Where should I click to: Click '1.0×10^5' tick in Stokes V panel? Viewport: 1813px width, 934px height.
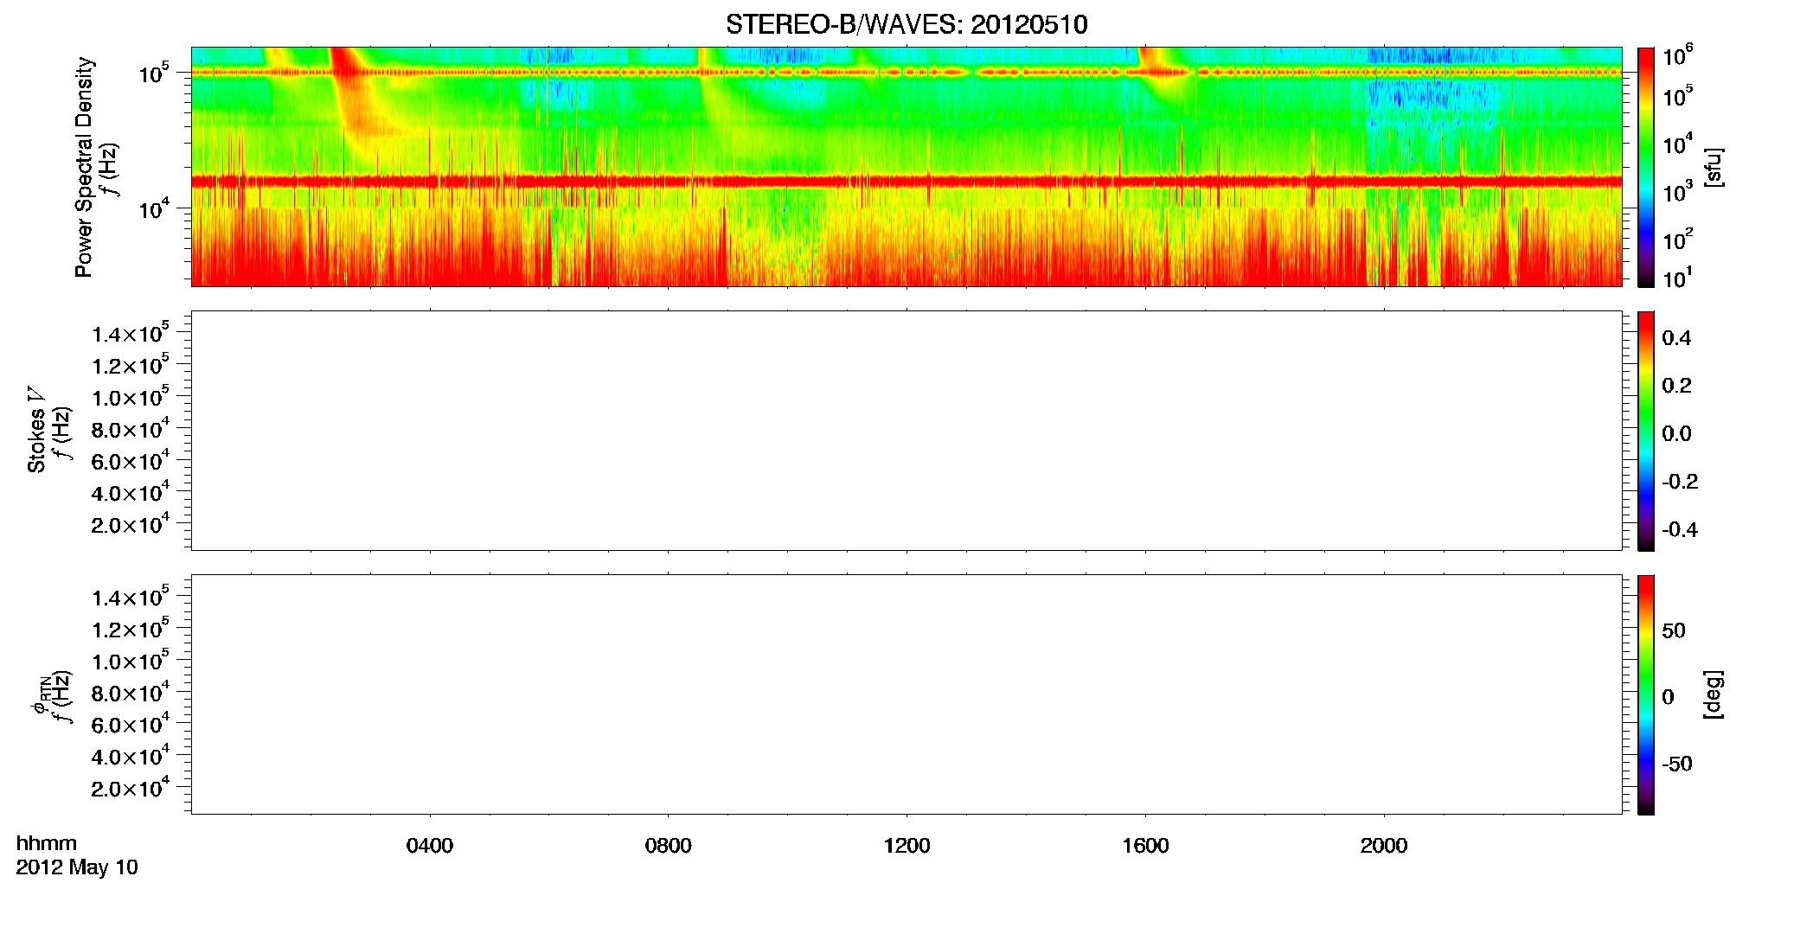pyautogui.click(x=131, y=397)
